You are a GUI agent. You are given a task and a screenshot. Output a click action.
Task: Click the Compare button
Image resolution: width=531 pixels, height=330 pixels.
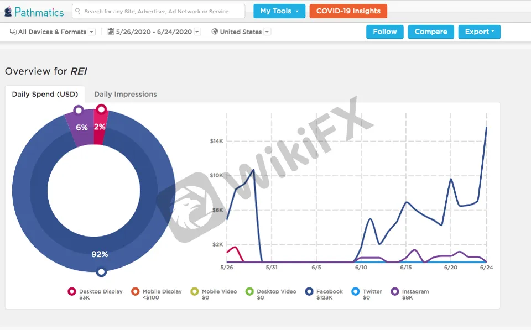coord(431,32)
